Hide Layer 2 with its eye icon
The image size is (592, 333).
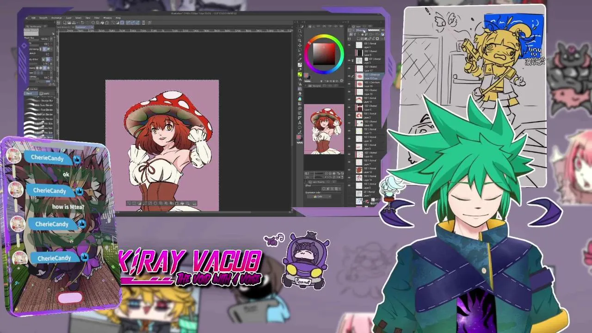click(349, 115)
